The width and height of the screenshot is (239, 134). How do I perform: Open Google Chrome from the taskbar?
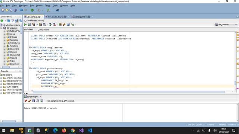[73, 131]
